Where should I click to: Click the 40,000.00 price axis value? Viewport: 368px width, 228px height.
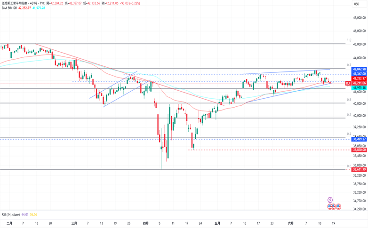(x=360, y=115)
